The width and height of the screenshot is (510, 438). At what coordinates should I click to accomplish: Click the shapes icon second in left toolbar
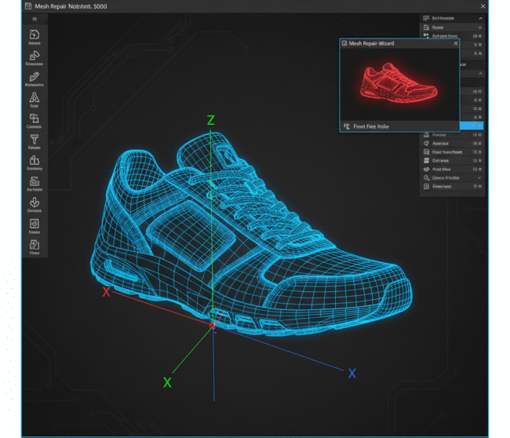[x=35, y=56]
